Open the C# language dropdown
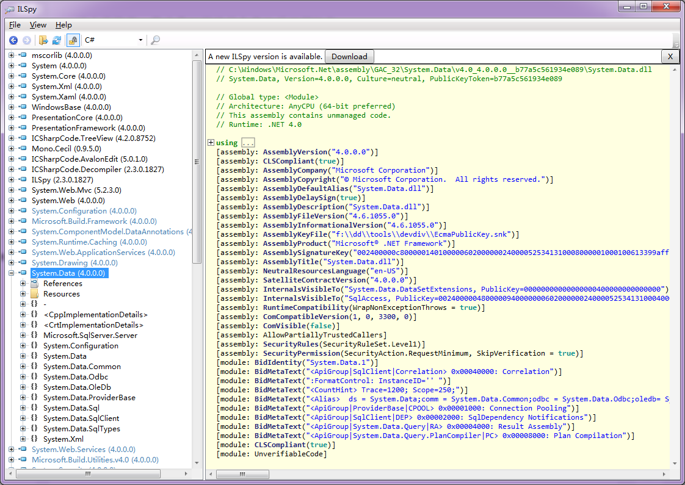 pyautogui.click(x=114, y=40)
